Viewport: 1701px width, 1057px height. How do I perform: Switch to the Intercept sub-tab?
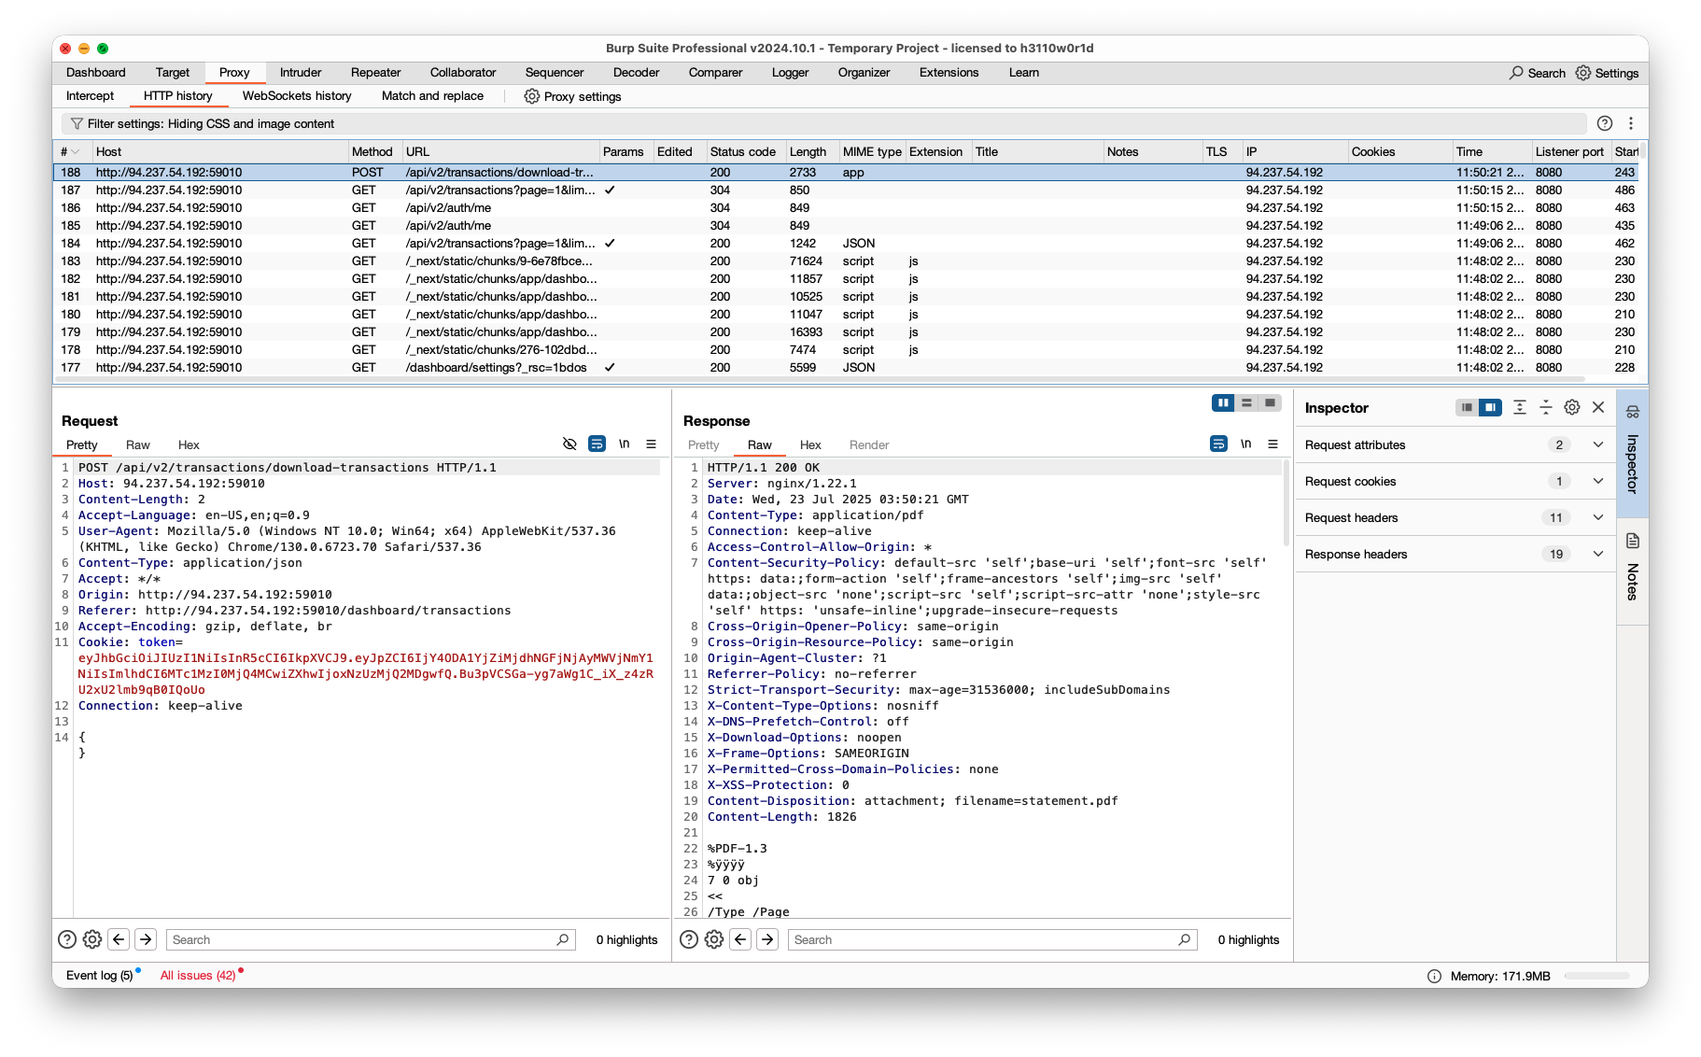click(90, 96)
